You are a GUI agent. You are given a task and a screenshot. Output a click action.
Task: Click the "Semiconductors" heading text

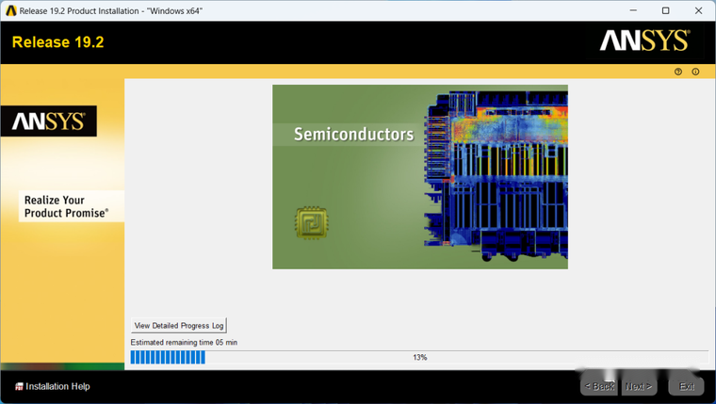(x=354, y=135)
